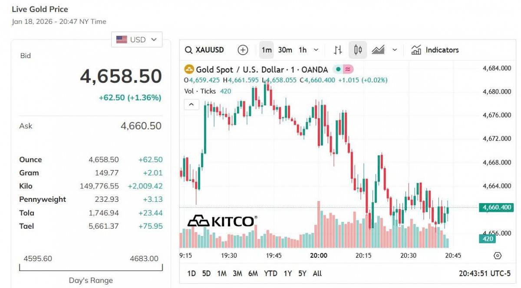Expand more chart styles dropdown chevron
Screen dimensions: 521x288
click(395, 50)
